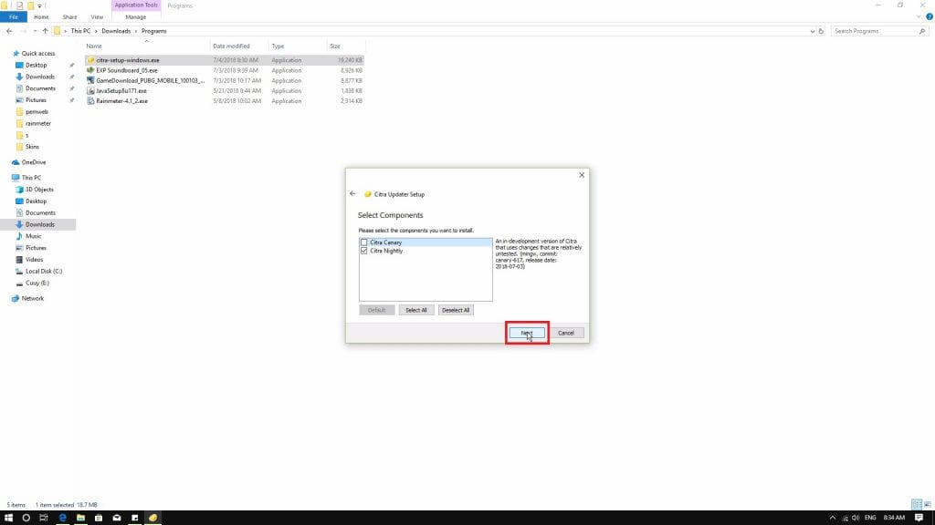This screenshot has width=935, height=525.
Task: Open Videos under This PC
Action: 34,260
